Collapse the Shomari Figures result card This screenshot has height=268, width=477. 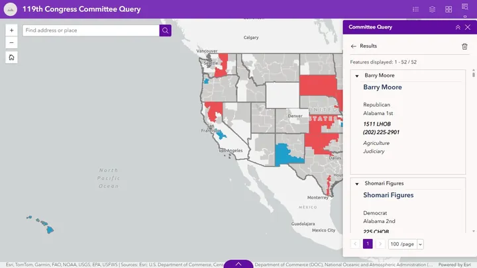(357, 183)
